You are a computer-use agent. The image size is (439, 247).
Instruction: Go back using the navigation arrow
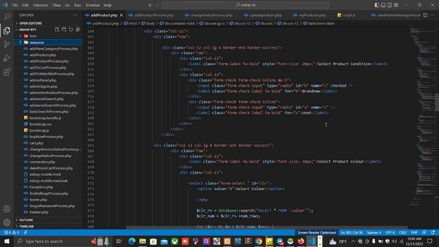point(150,5)
